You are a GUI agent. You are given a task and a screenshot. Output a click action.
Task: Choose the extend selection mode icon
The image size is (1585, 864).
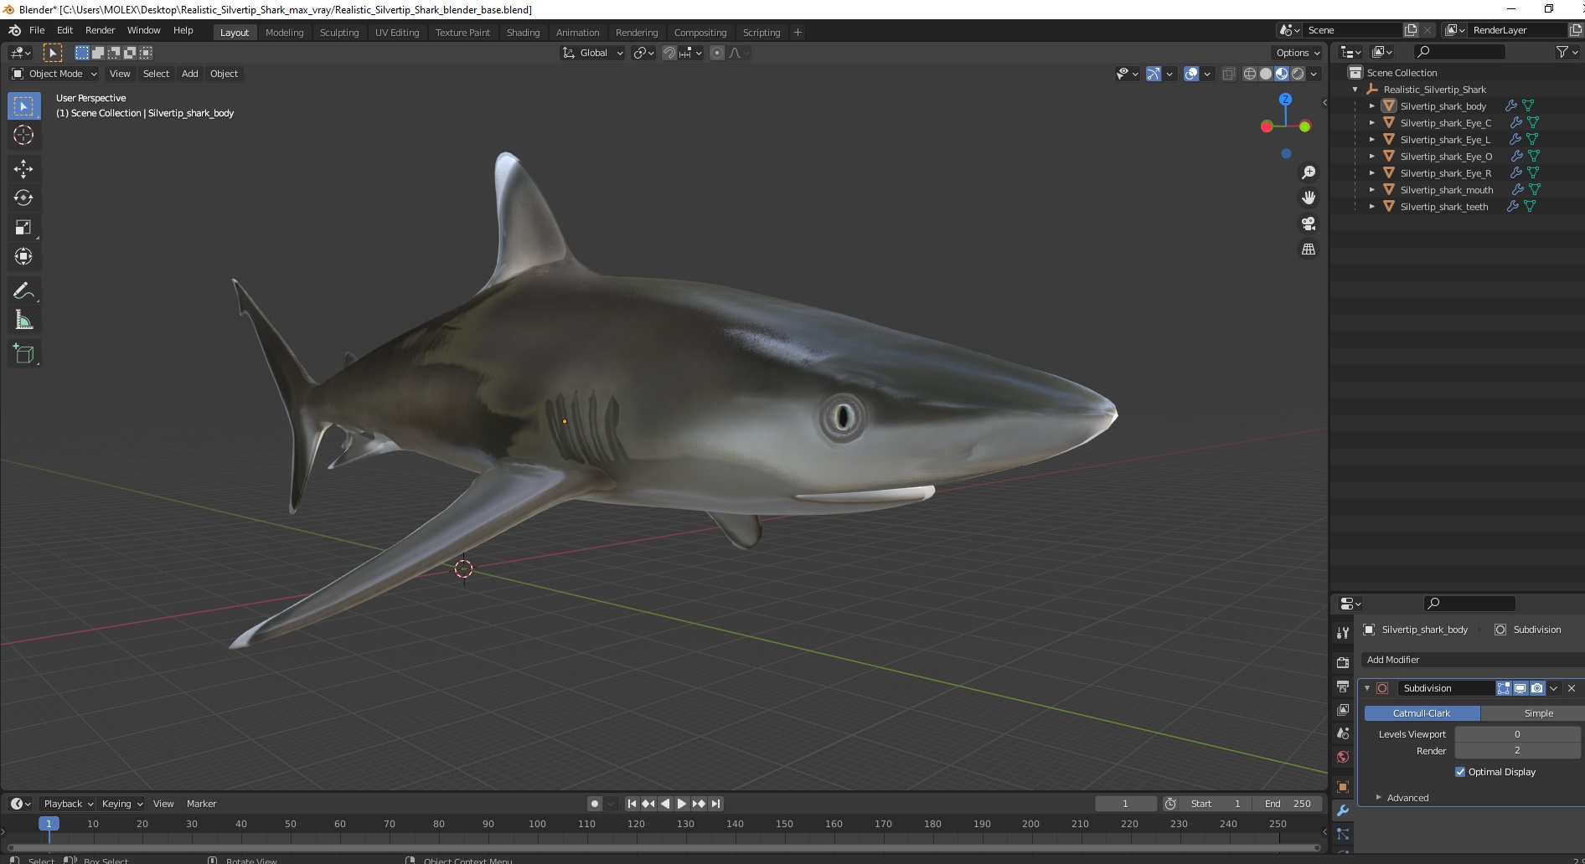[x=98, y=53]
